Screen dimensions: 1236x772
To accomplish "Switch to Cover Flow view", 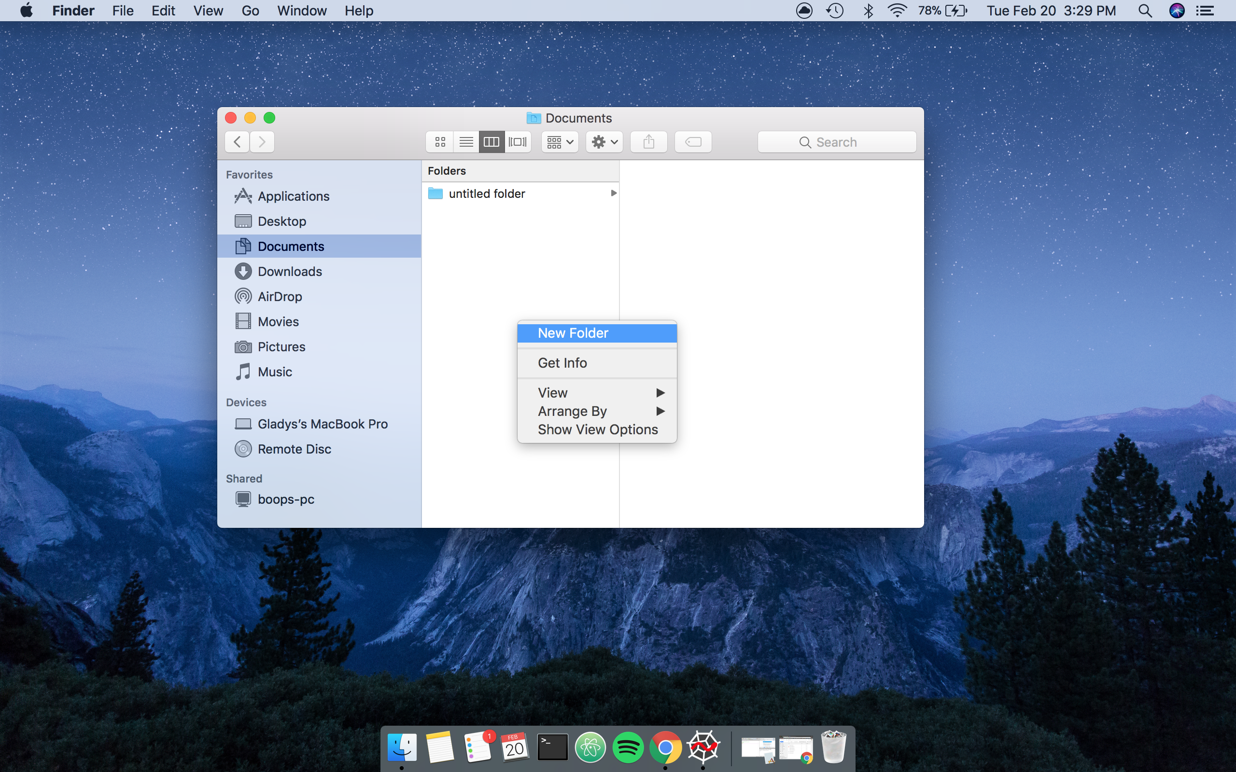I will coord(518,142).
